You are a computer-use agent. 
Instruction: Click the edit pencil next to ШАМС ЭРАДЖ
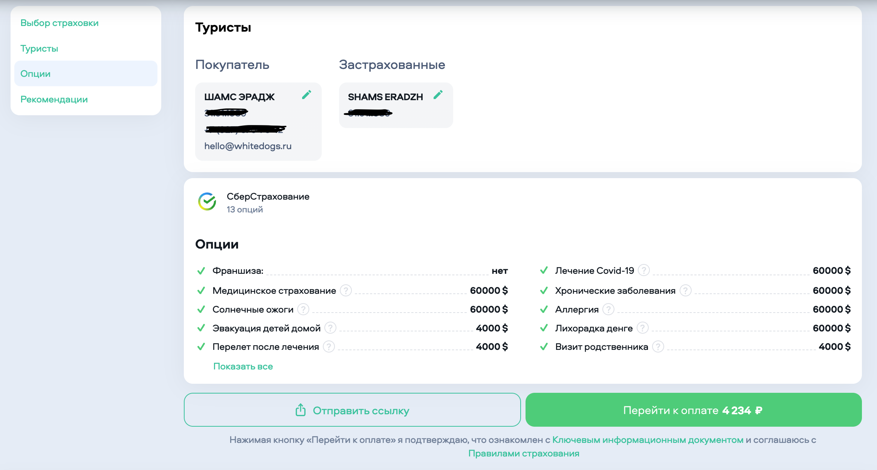coord(307,95)
